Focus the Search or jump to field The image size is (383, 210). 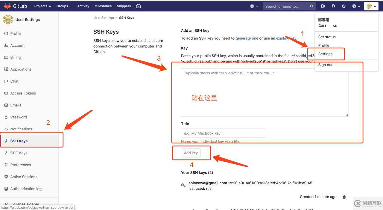(x=289, y=6)
